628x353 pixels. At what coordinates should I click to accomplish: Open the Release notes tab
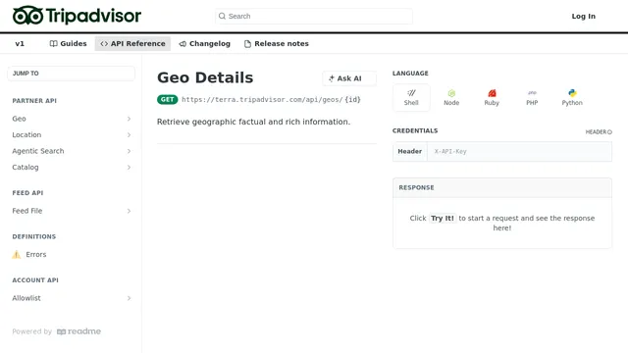(x=277, y=43)
